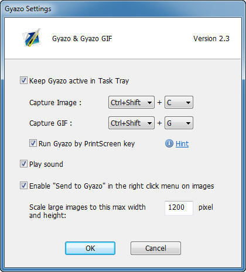Open the Hint link

[182, 144]
